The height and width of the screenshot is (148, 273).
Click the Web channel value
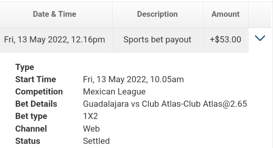(91, 129)
